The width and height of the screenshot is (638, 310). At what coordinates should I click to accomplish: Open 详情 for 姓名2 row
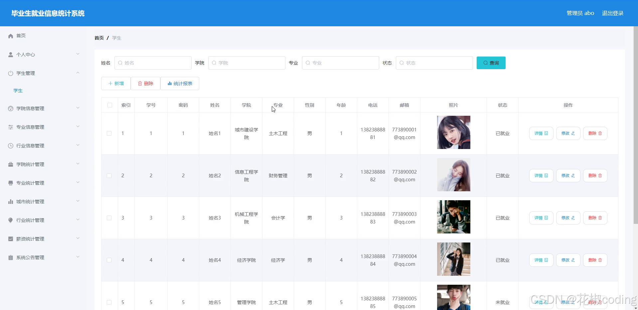pyautogui.click(x=541, y=176)
